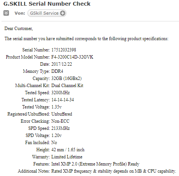This screenshot has width=179, height=176.
Task: Click the date value 2017/12/22
Action: tap(62, 64)
